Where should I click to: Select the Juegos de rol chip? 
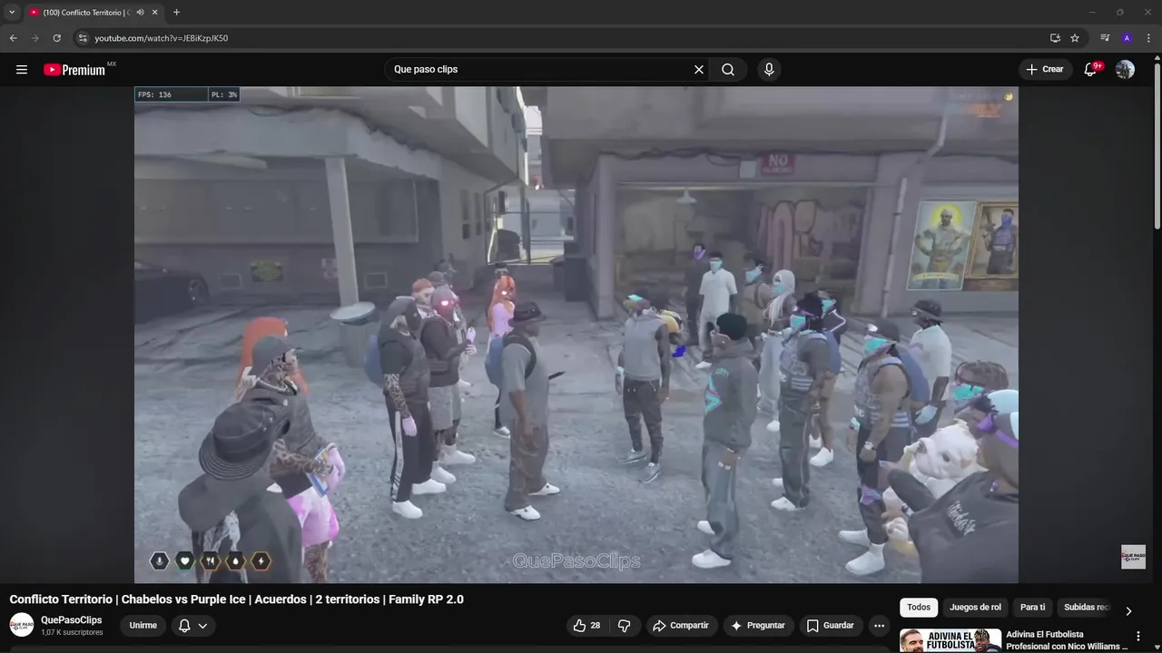coord(975,608)
